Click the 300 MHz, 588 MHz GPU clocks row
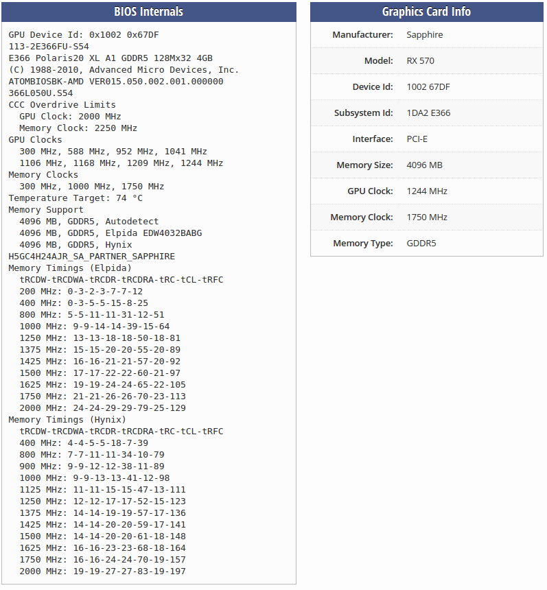The image size is (547, 590). click(x=113, y=151)
